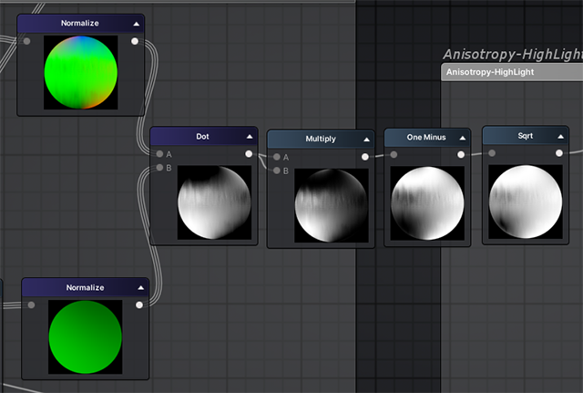
Task: Collapse the One Minus node preview arrow
Action: [462, 137]
